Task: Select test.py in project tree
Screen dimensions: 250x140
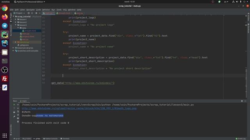Action: tap(24, 39)
